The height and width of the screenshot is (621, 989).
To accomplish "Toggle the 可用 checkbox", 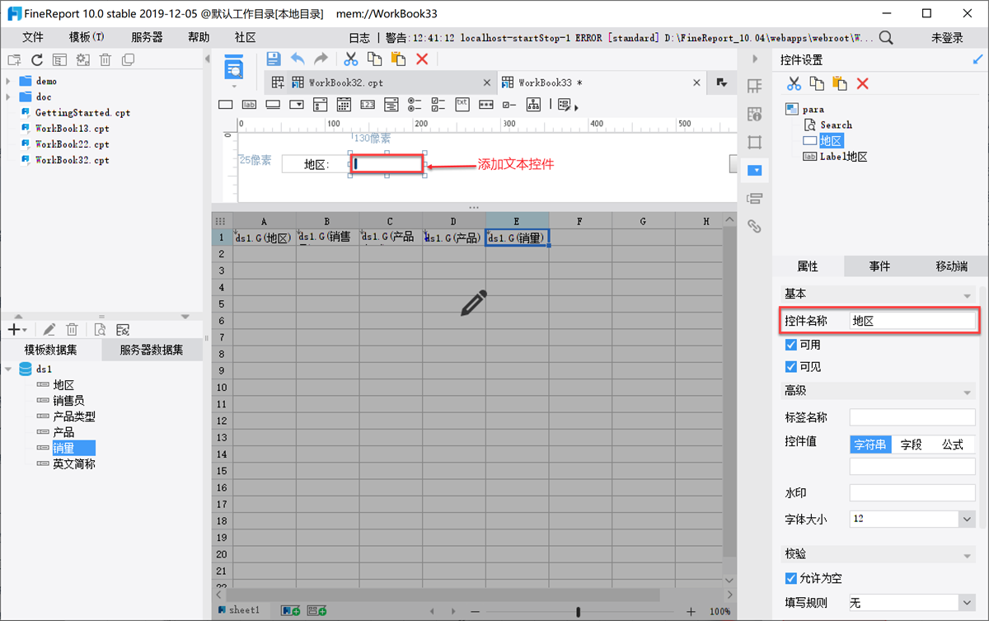I will point(791,345).
